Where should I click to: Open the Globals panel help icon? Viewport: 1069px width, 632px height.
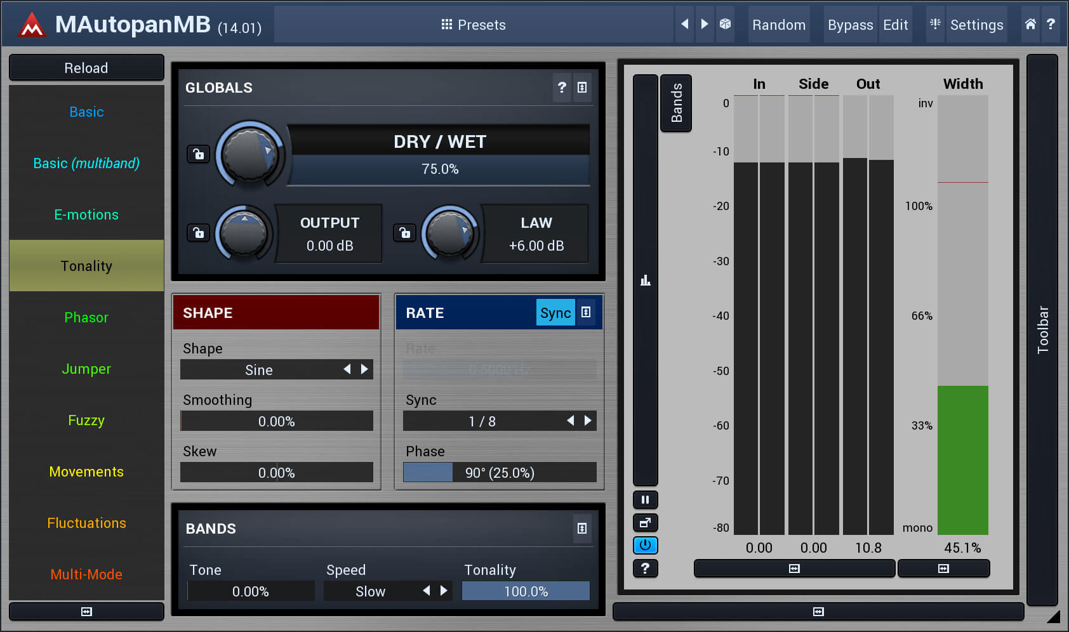(562, 88)
